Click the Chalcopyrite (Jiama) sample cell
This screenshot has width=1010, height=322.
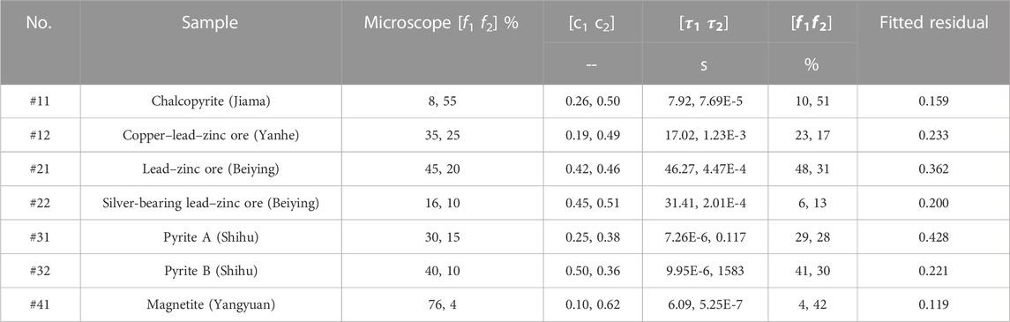point(211,101)
